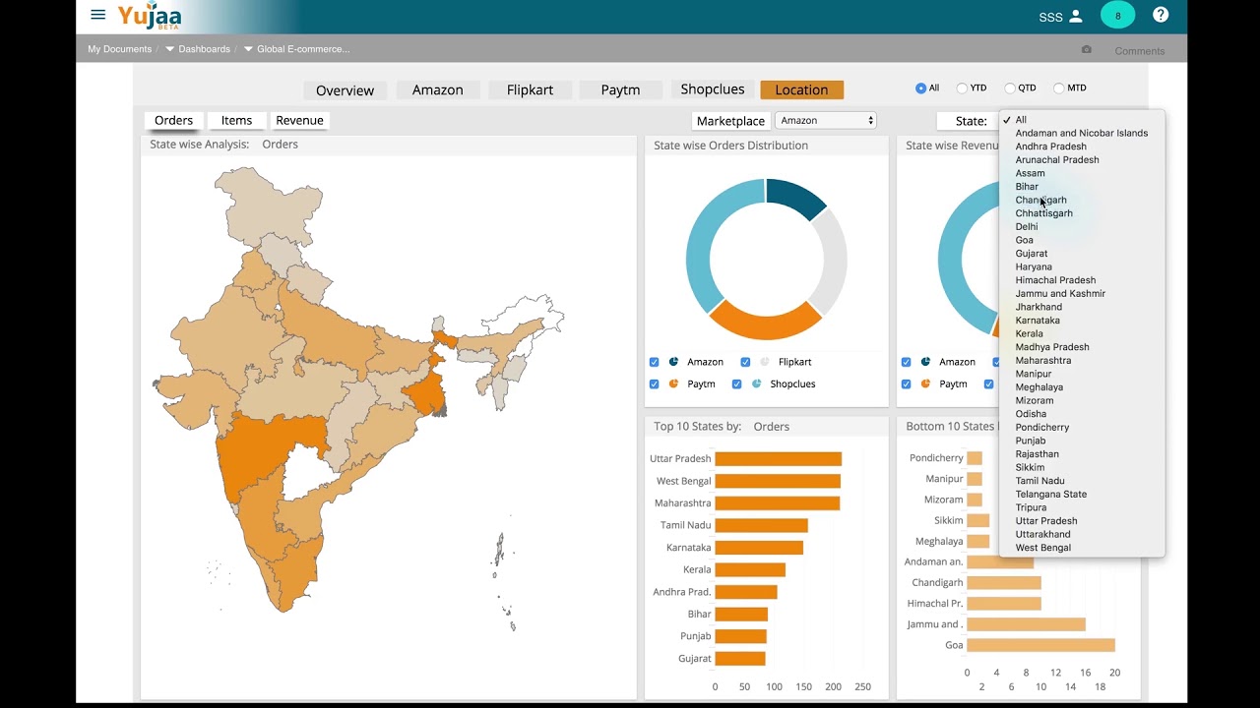Click the camera snapshot icon
This screenshot has width=1260, height=708.
(x=1087, y=49)
